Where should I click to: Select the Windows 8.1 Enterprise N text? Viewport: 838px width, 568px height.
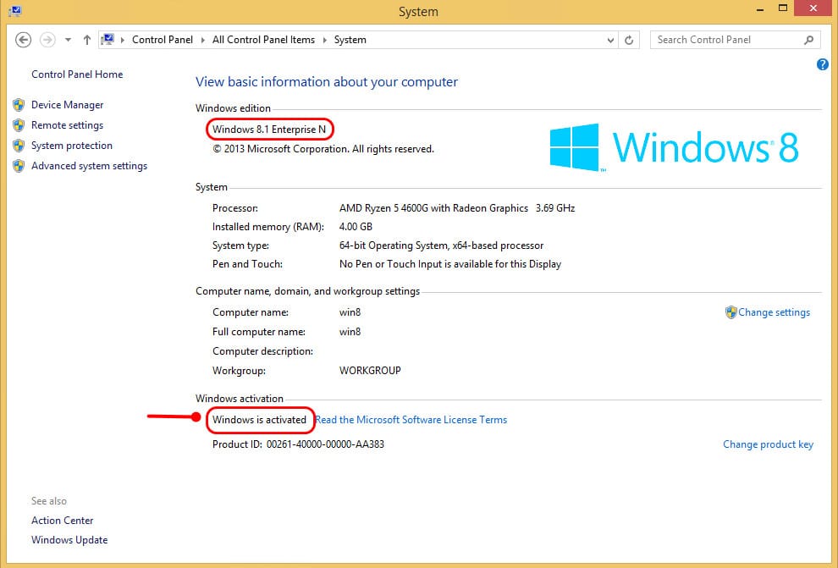(x=269, y=130)
